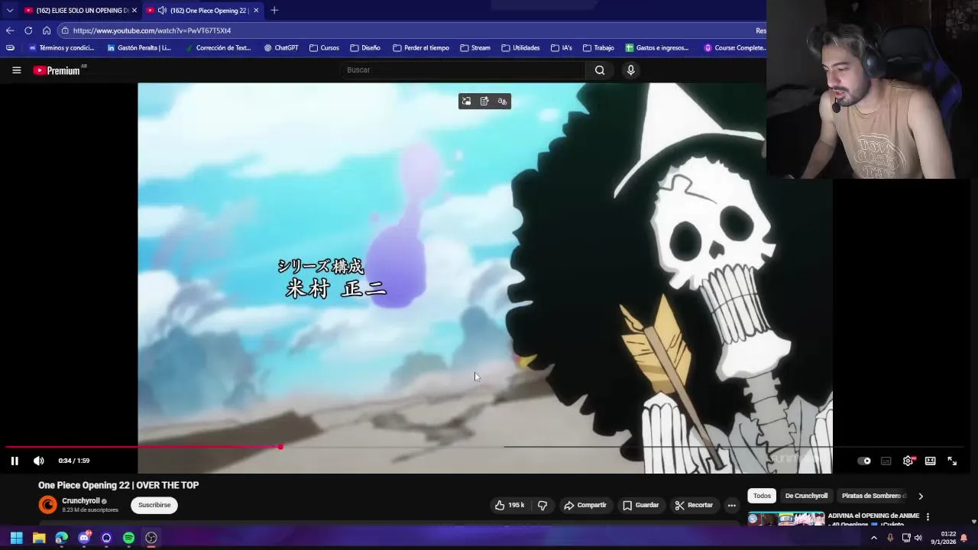The height and width of the screenshot is (550, 978).
Task: Expand the Cursos bookmarks folder
Action: 325,48
